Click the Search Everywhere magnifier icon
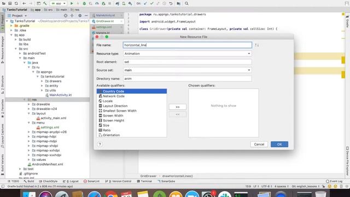The height and width of the screenshot is (197, 350). coord(186,3)
